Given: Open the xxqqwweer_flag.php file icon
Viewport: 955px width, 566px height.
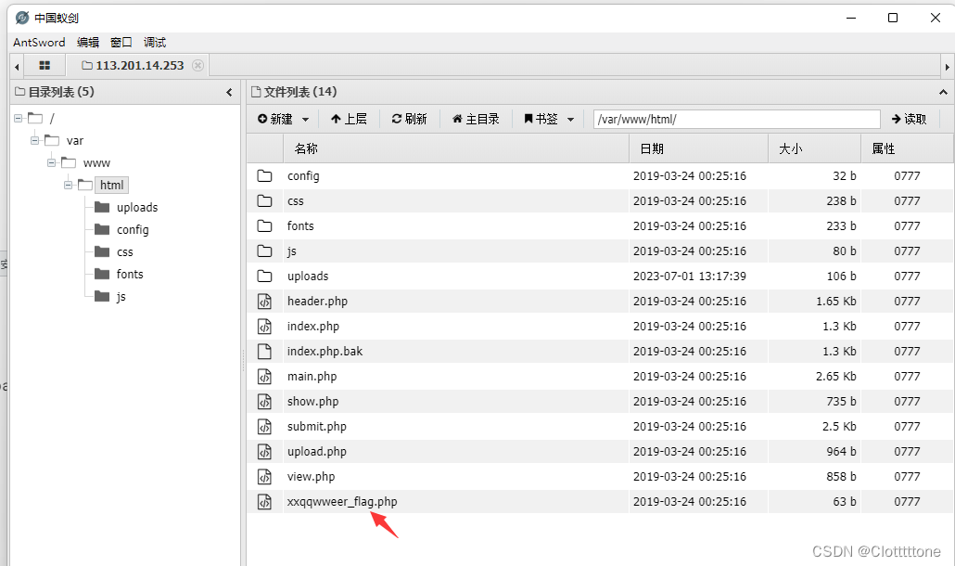Looking at the screenshot, I should [266, 501].
